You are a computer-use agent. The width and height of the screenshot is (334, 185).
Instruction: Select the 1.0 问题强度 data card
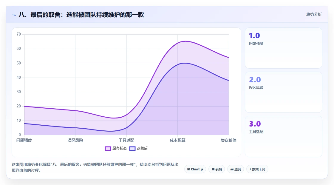click(284, 48)
